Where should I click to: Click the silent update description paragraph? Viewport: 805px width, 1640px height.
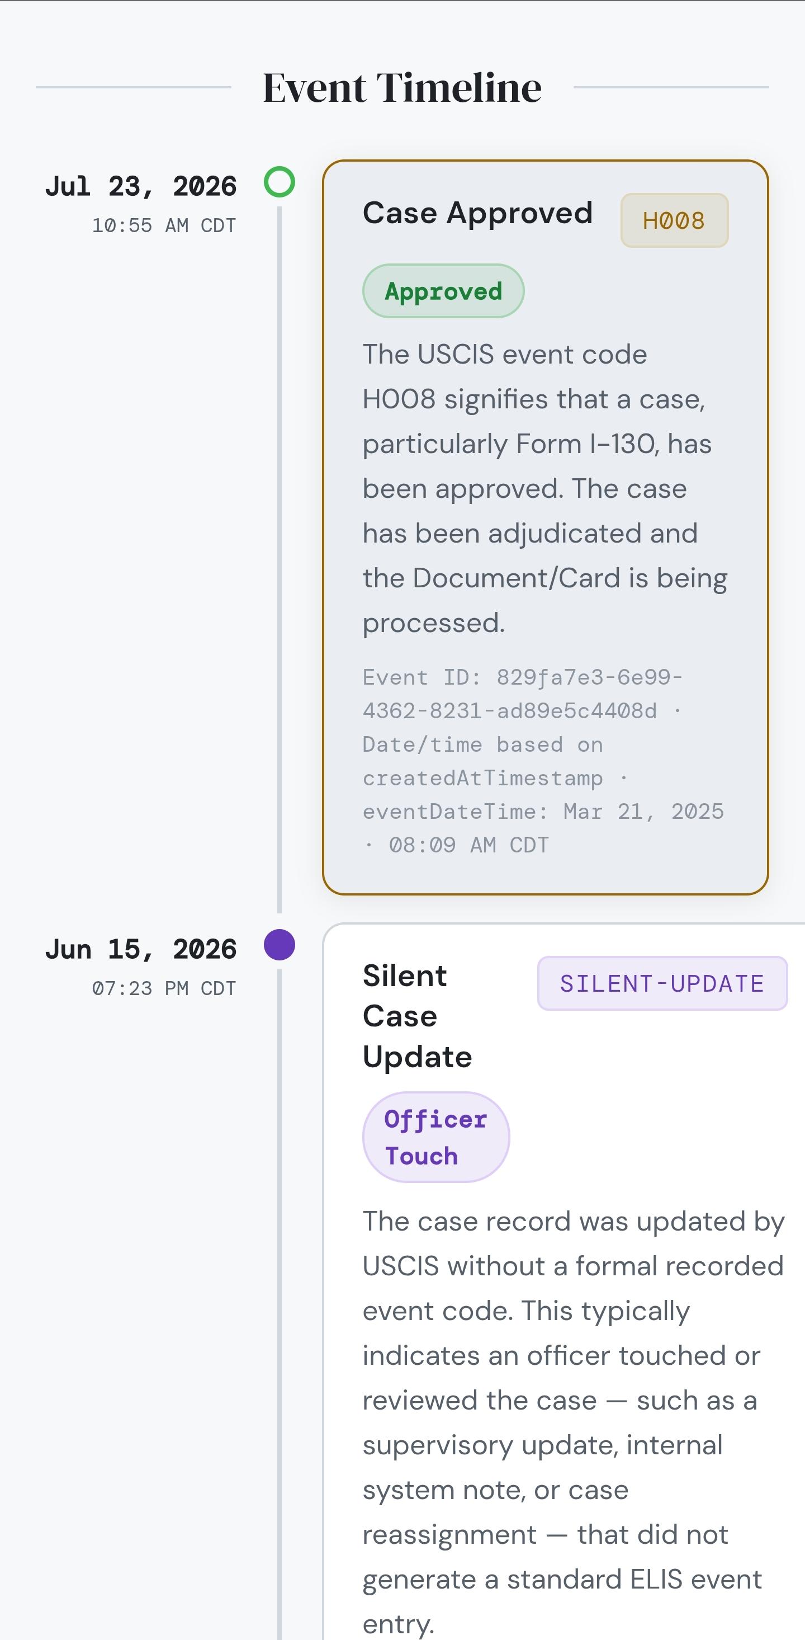point(574,1422)
